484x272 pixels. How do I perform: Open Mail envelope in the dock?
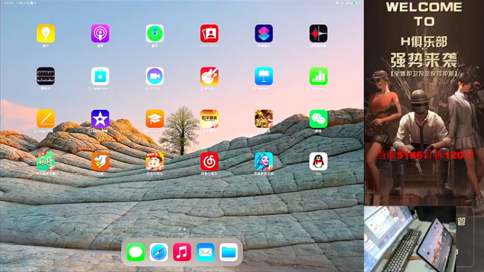[205, 252]
